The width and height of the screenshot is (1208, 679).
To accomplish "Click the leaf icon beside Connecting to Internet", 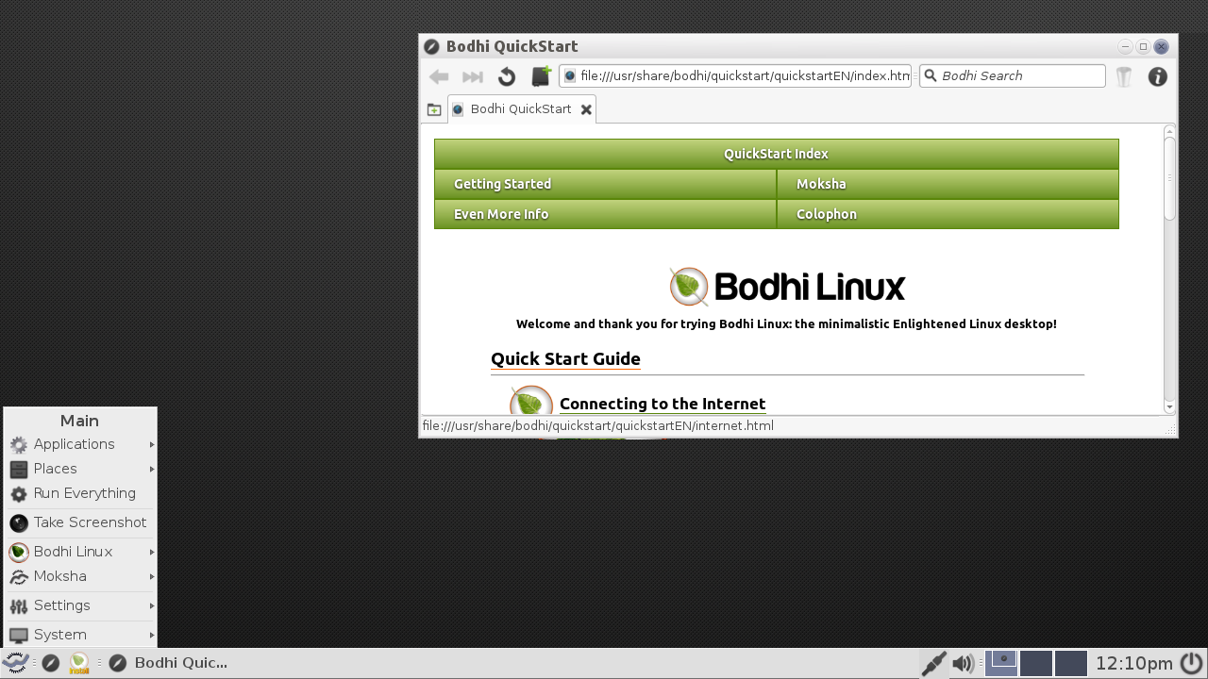I will (x=531, y=401).
